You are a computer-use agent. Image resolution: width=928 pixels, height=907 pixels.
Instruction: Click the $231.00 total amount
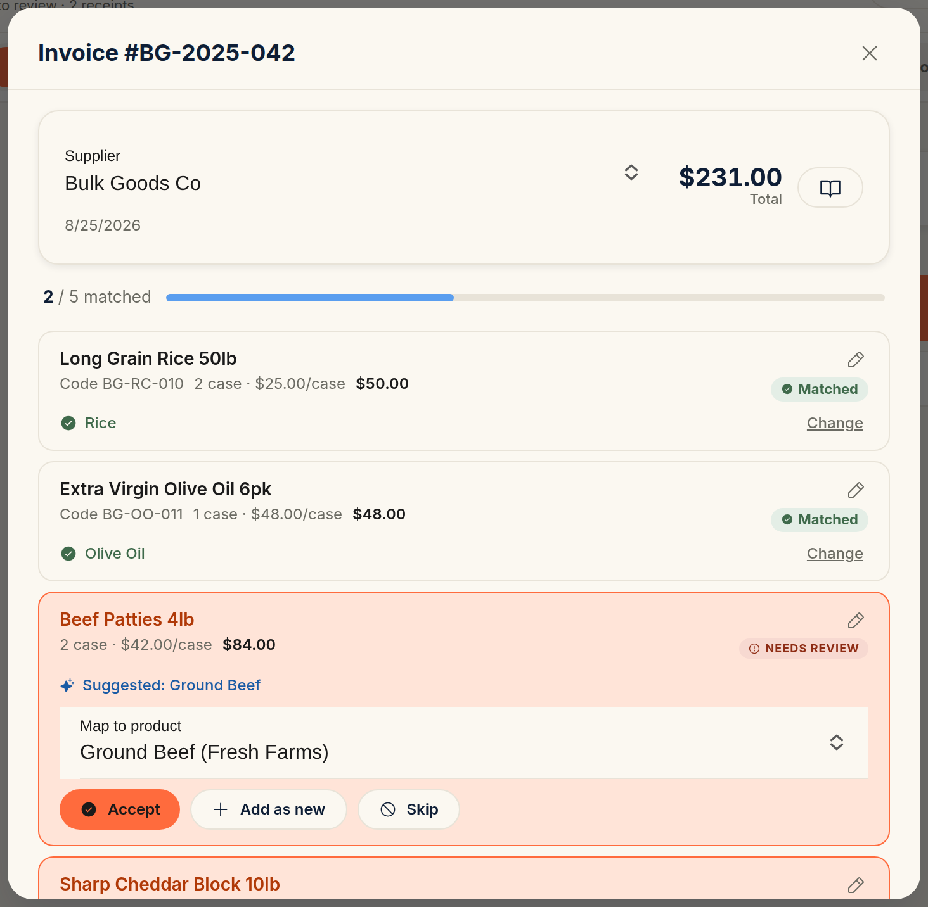(730, 177)
